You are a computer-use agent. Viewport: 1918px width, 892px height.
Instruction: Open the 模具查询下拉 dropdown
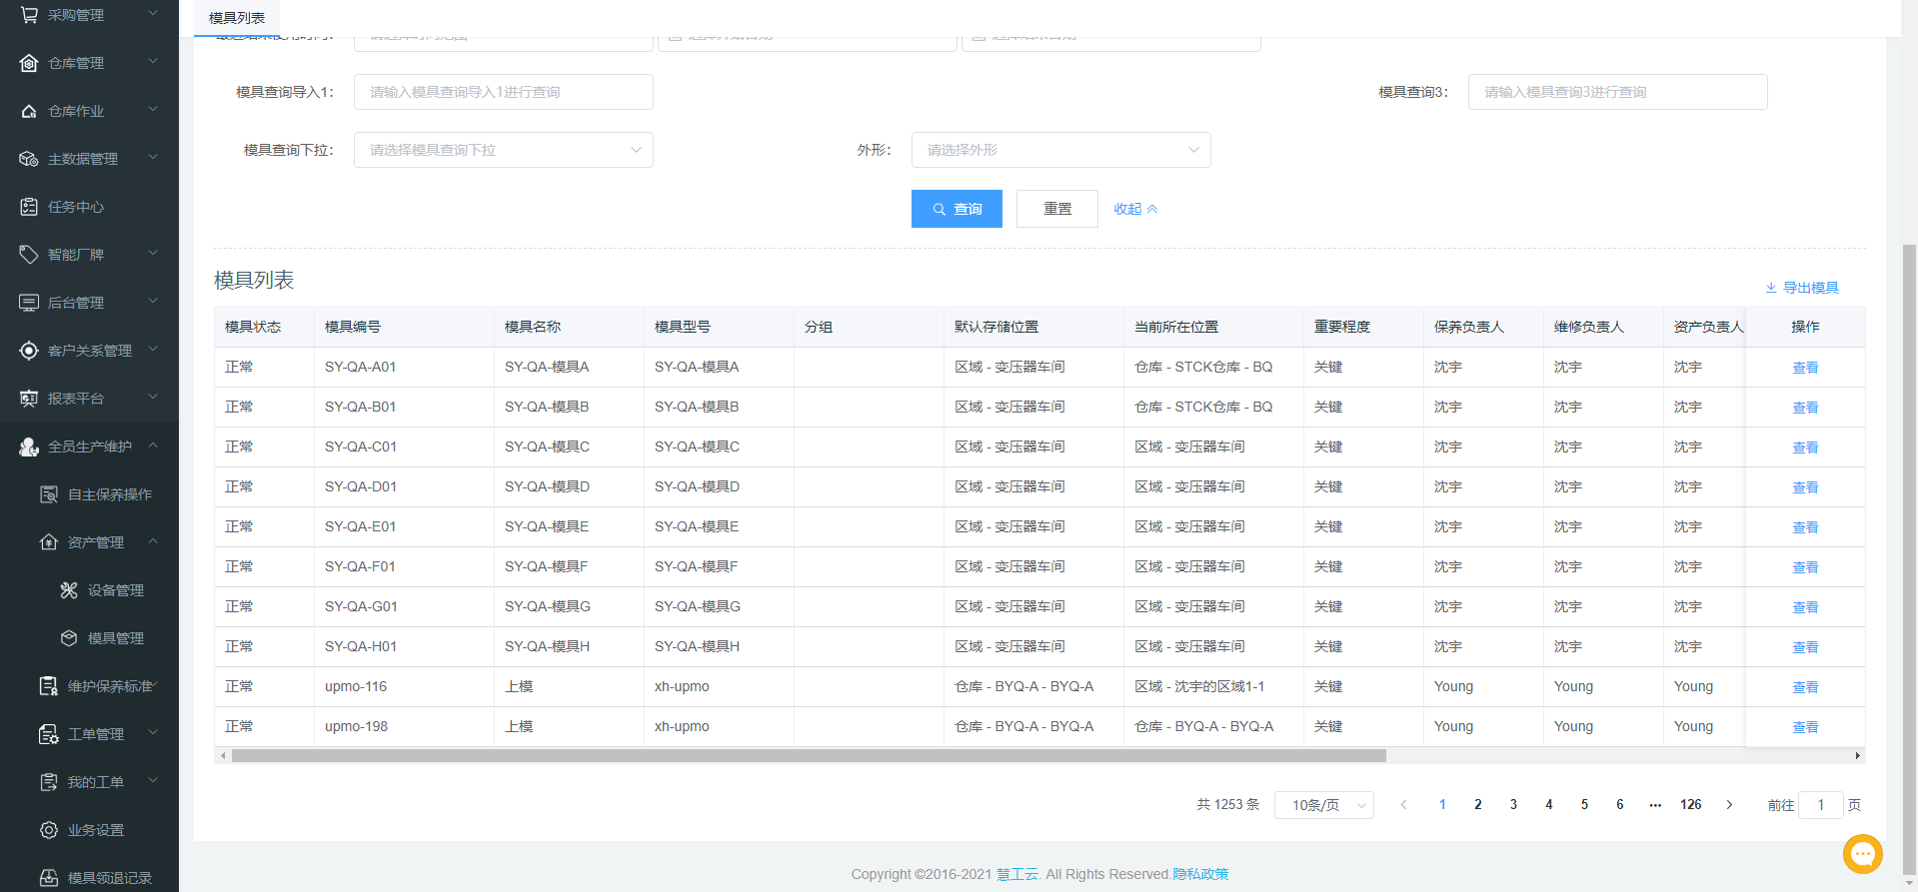point(503,150)
